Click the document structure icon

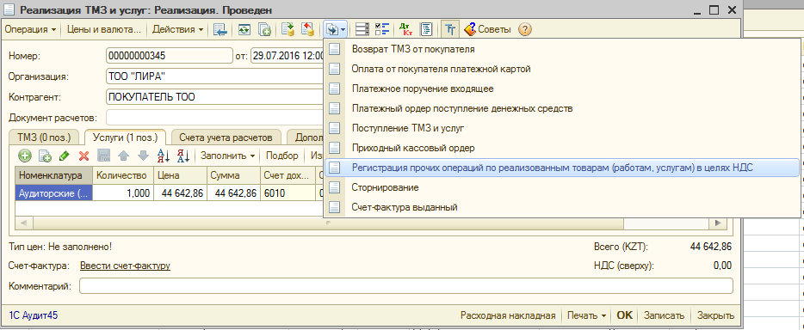click(x=362, y=29)
